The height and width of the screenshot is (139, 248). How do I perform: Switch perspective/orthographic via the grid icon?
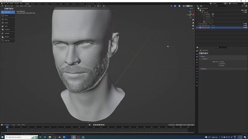[x=193, y=29]
